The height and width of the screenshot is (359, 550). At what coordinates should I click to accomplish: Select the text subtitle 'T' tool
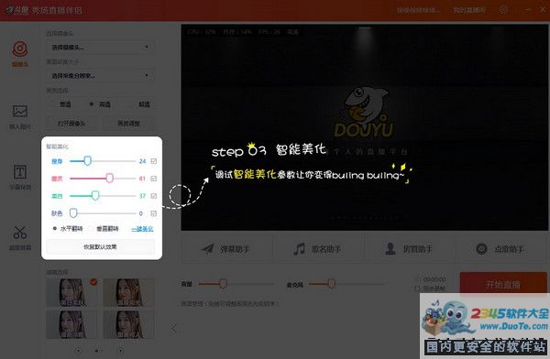(20, 172)
